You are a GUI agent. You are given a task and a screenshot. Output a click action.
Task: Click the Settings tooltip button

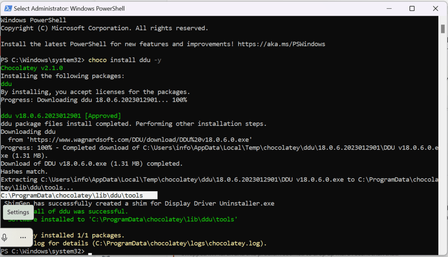click(x=18, y=212)
